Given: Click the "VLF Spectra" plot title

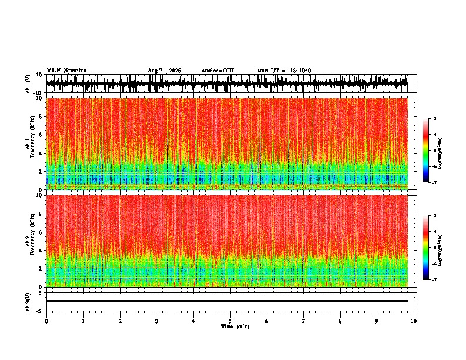Looking at the screenshot, I should point(66,71).
